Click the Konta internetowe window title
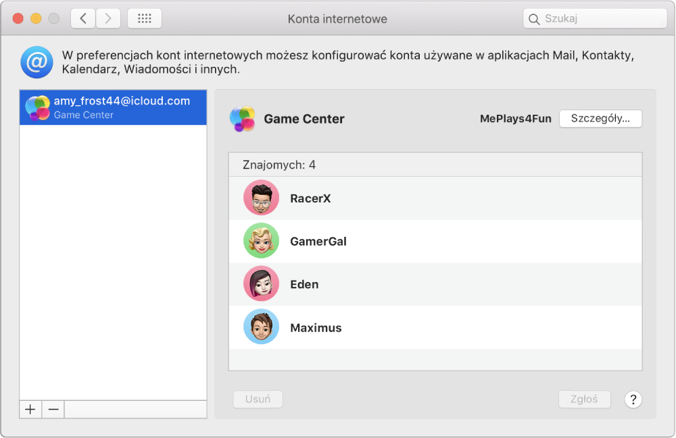 [x=337, y=19]
